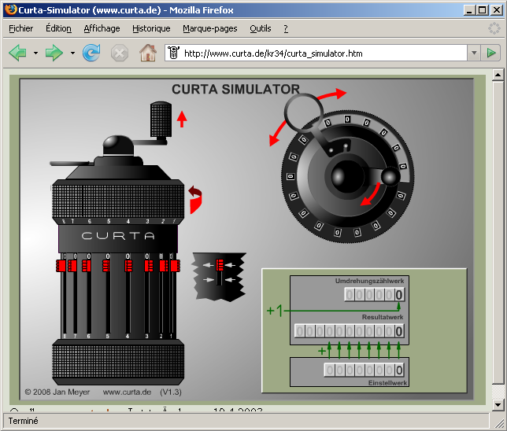Click the © 2008 Jan Meyer credit text
Viewport: 507px width, 431px height.
pyautogui.click(x=57, y=392)
